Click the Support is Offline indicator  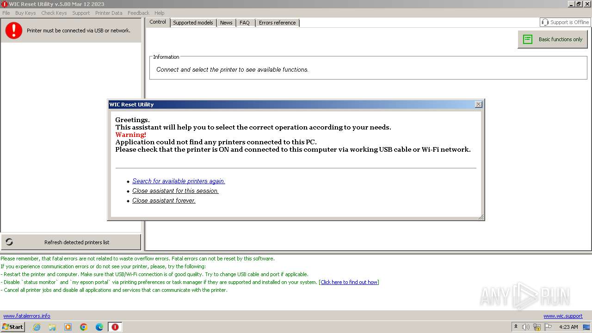point(565,22)
